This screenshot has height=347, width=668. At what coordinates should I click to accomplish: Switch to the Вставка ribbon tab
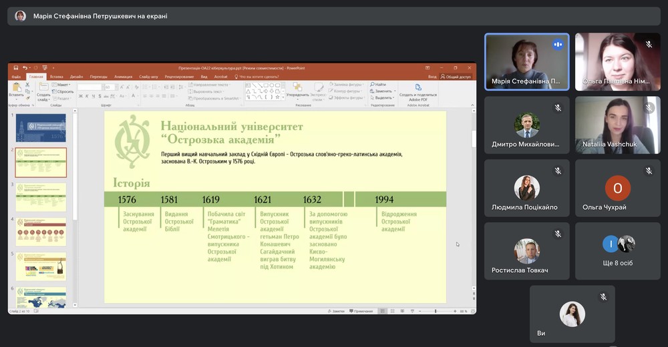[57, 77]
